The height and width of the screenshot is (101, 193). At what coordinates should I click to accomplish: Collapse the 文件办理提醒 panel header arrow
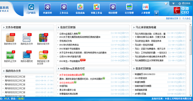(x=4, y=27)
